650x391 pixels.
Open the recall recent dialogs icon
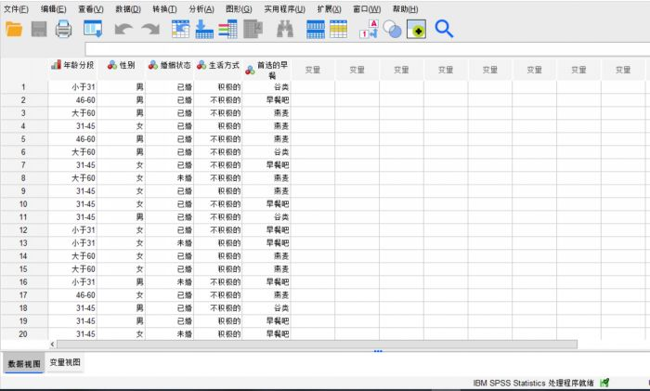click(93, 30)
